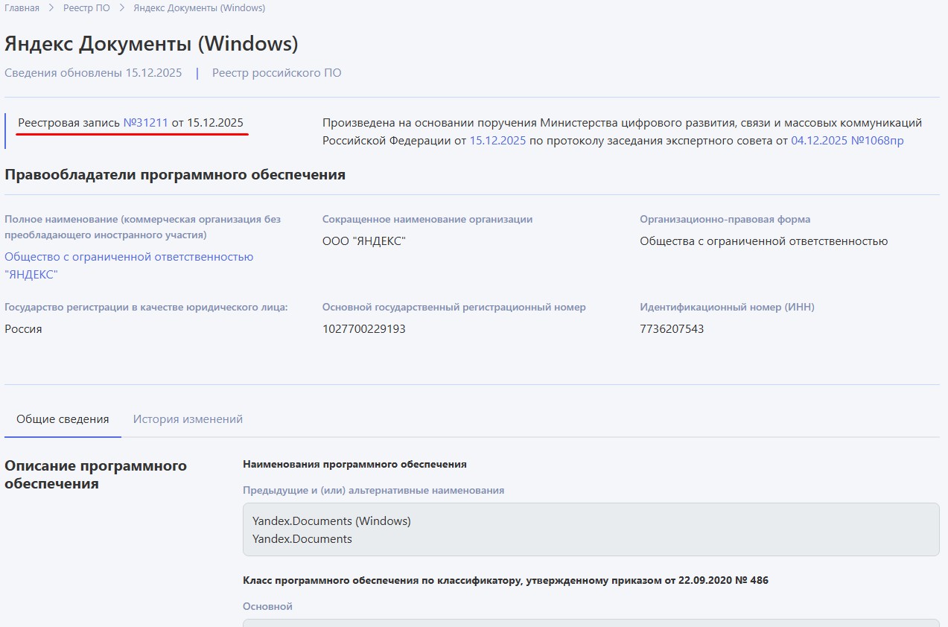
Task: Click the Яндекс Документы (Windows) breadcrumb
Action: pyautogui.click(x=200, y=8)
